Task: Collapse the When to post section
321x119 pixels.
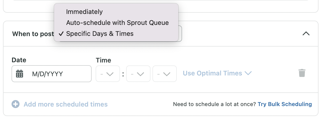Action: point(306,34)
